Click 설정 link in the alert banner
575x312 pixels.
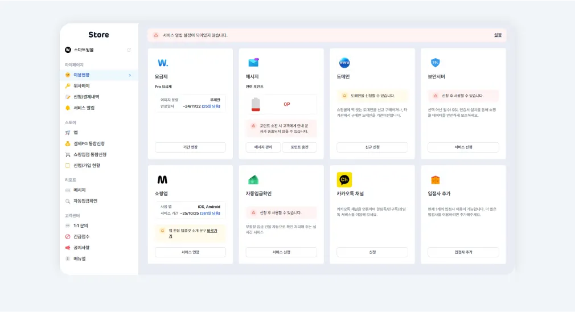tap(498, 35)
